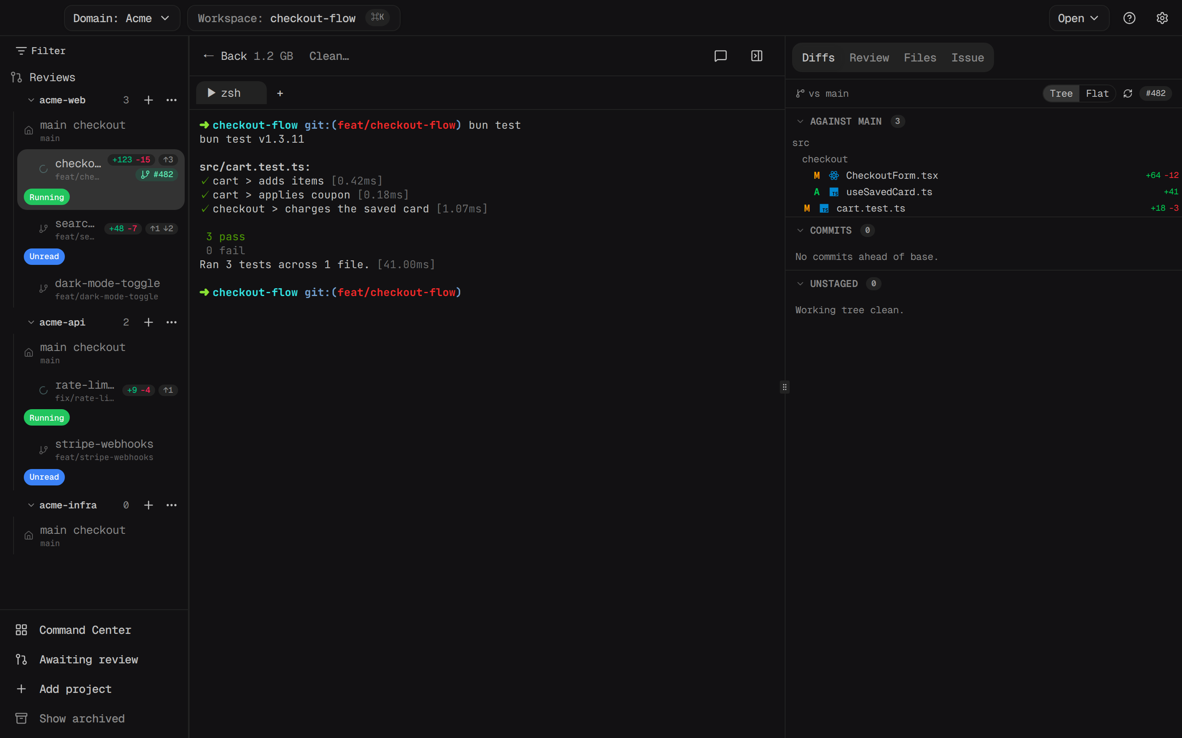
Task: Switch diff view to Flat
Action: coord(1097,93)
